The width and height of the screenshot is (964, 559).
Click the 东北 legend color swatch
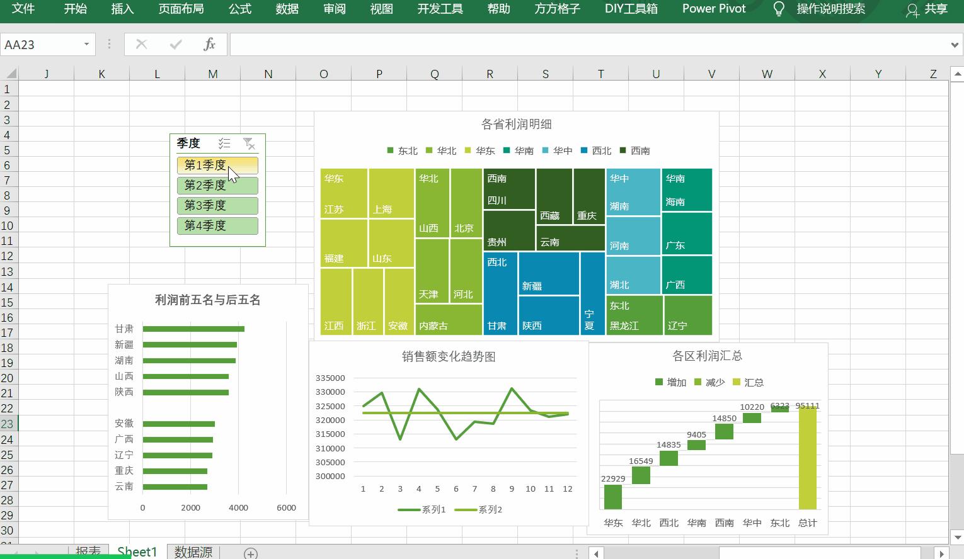coord(390,150)
